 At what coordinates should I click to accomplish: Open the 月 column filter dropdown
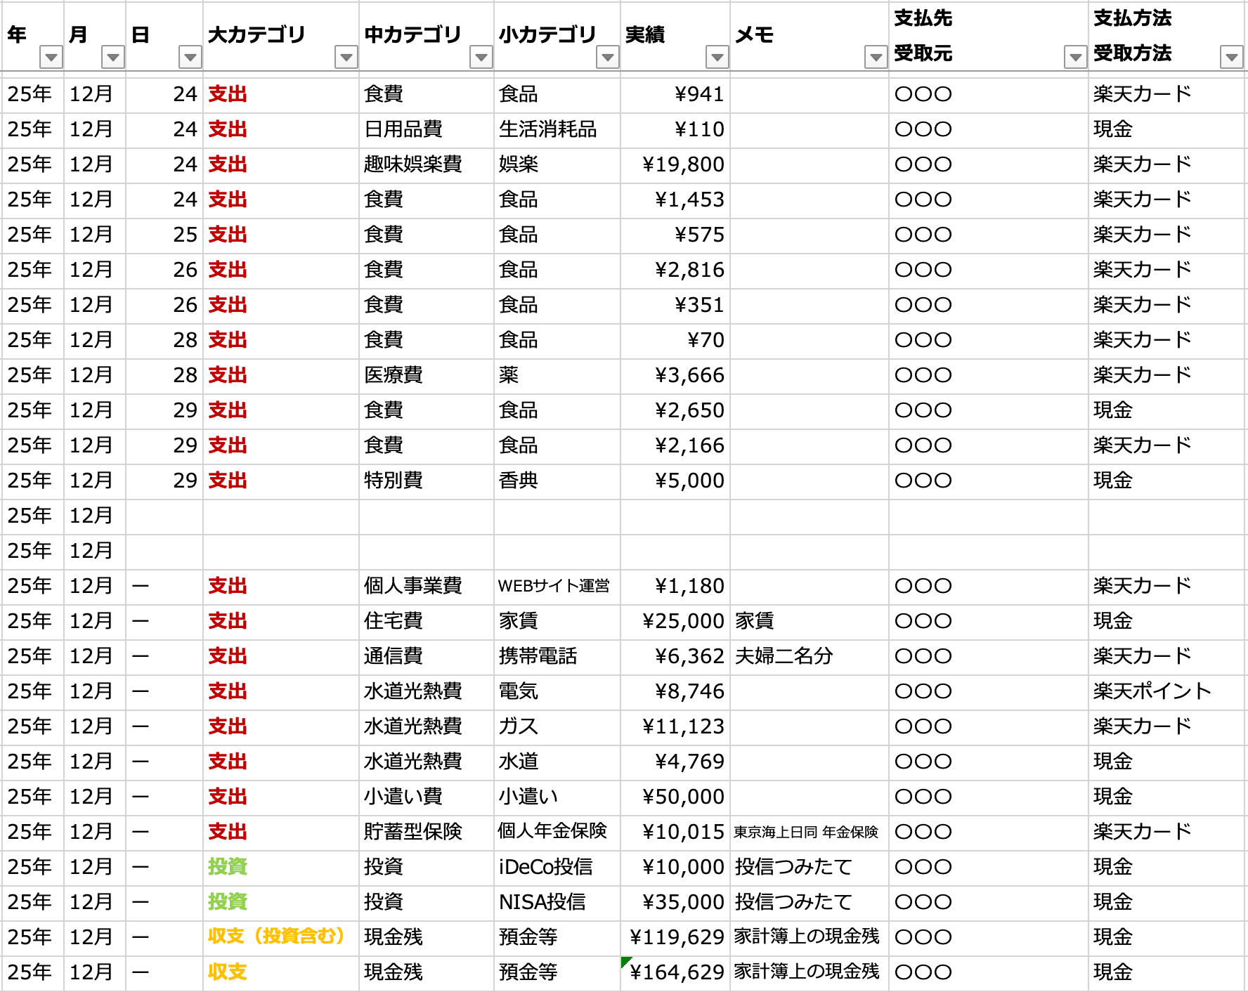112,57
